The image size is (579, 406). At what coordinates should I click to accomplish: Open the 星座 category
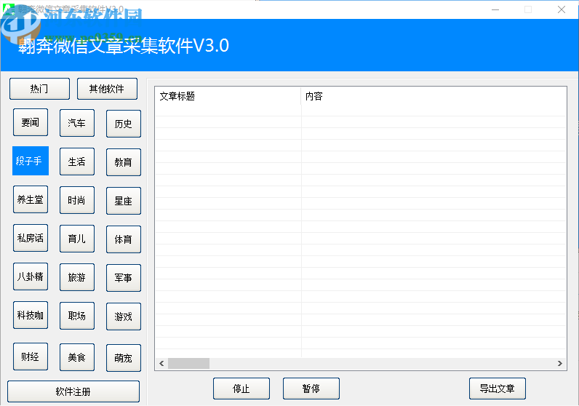[x=124, y=201]
